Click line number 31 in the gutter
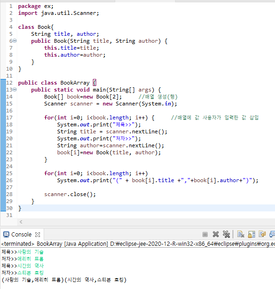 tap(9, 215)
